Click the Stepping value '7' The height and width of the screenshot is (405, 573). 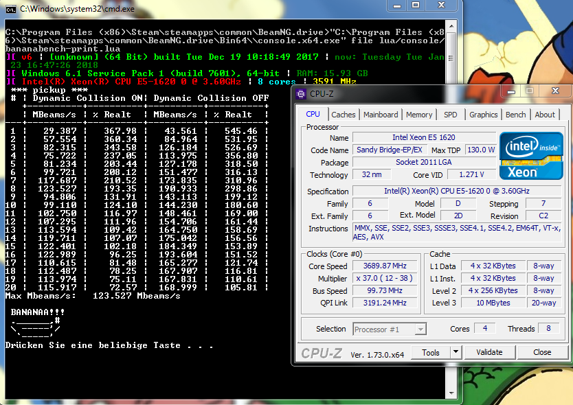pyautogui.click(x=543, y=203)
